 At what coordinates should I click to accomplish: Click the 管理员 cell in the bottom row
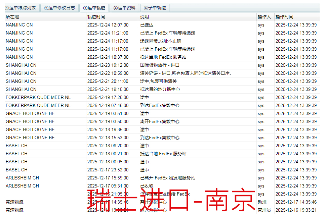tap(264, 210)
